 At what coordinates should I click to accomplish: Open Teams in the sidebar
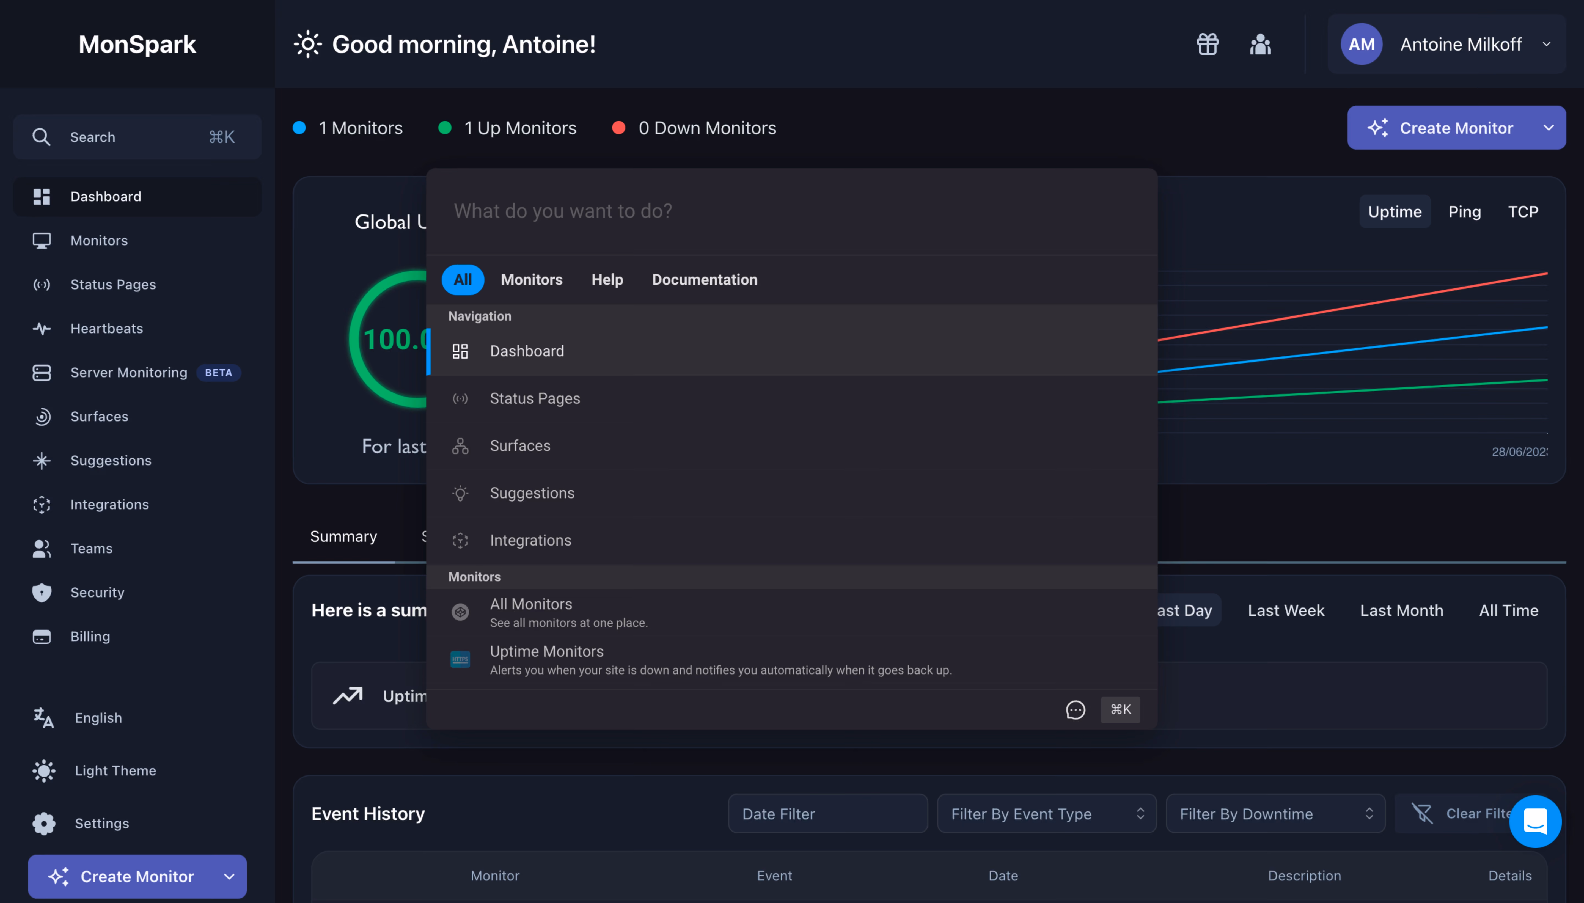[x=137, y=549]
